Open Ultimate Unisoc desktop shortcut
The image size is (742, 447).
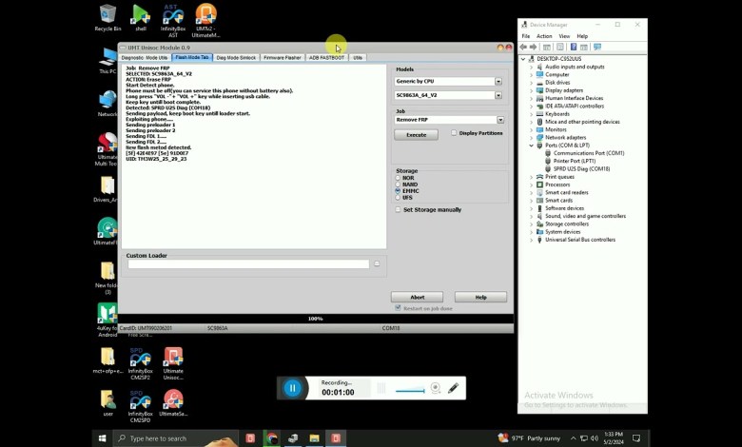173,363
